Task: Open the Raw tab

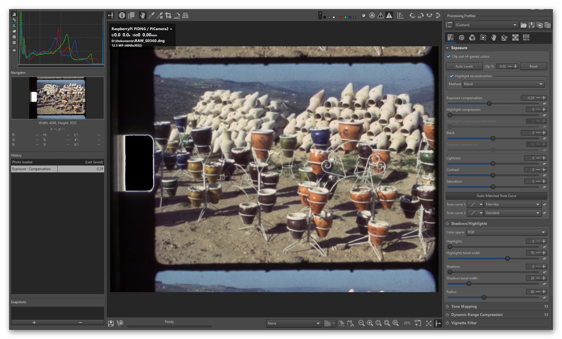Action: coord(515,37)
